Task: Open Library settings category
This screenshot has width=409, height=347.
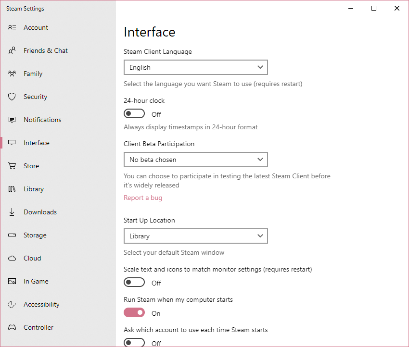Action: point(58,189)
